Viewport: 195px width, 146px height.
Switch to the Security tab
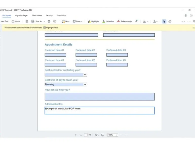pyautogui.click(x=49, y=15)
